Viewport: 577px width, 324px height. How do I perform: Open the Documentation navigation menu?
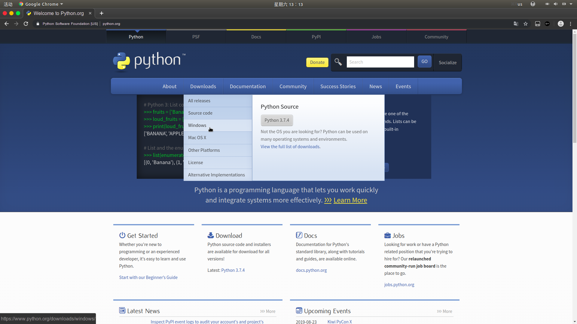tap(248, 86)
